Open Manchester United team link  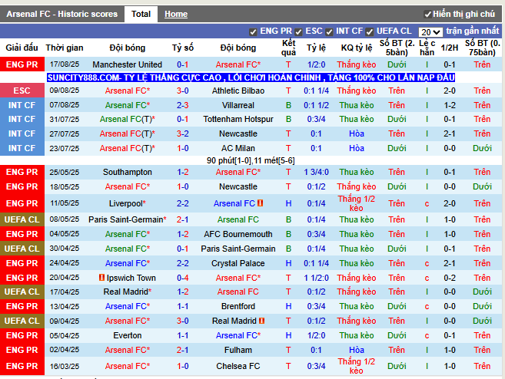click(128, 64)
